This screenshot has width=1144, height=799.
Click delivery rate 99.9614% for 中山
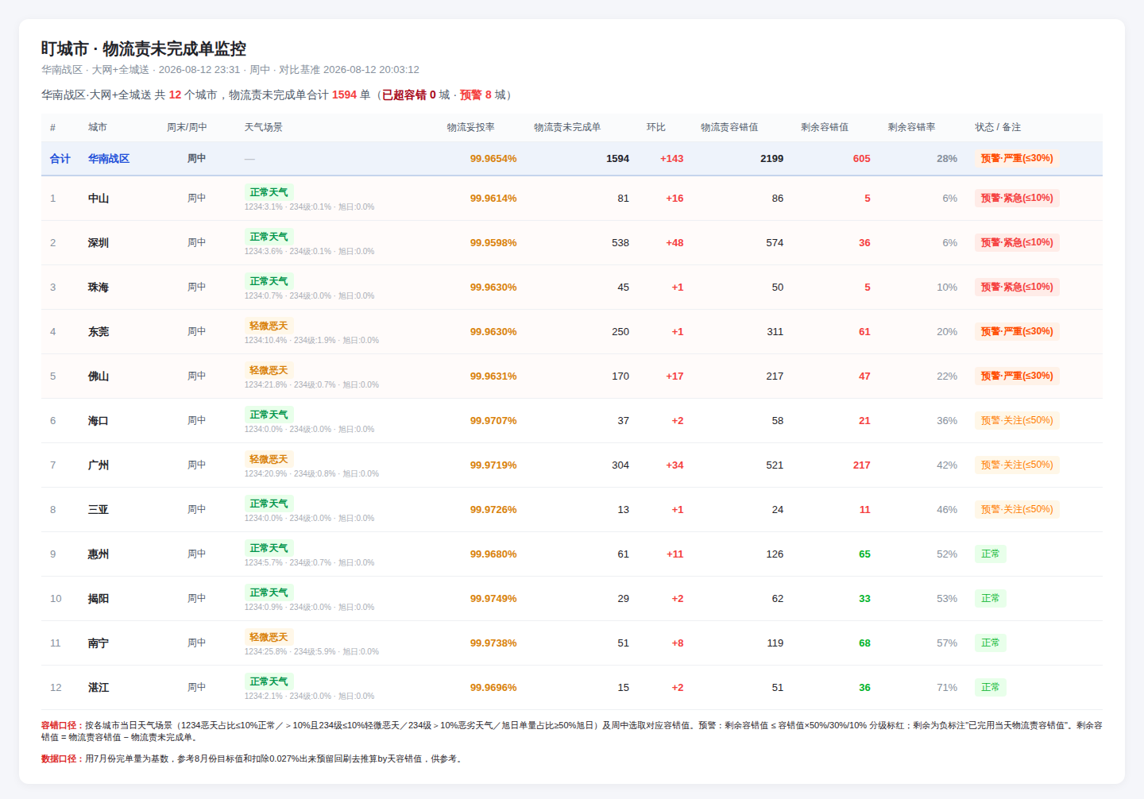(493, 199)
